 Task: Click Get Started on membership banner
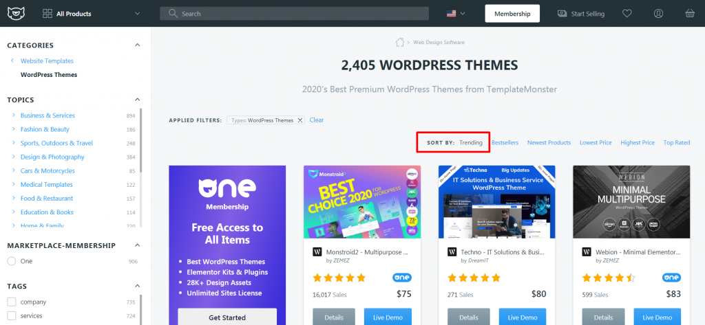(227, 317)
